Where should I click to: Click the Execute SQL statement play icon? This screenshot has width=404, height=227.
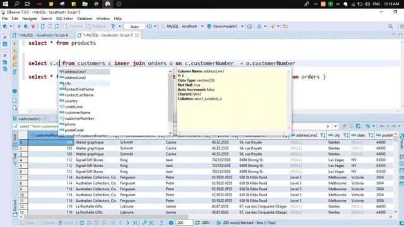15,44
